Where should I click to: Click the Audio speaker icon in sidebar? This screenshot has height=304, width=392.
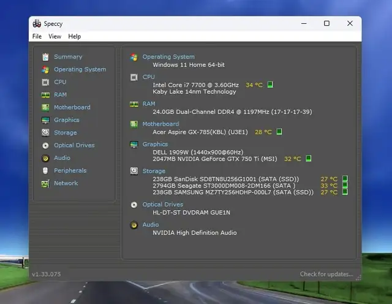click(45, 158)
